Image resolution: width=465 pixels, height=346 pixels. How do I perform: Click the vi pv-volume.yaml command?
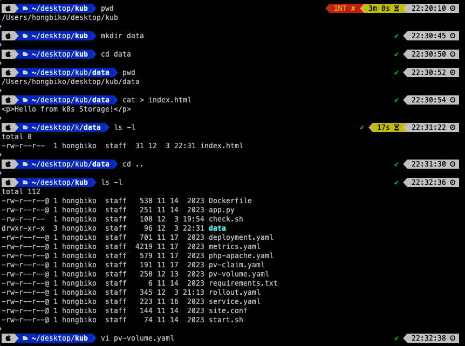click(x=138, y=338)
